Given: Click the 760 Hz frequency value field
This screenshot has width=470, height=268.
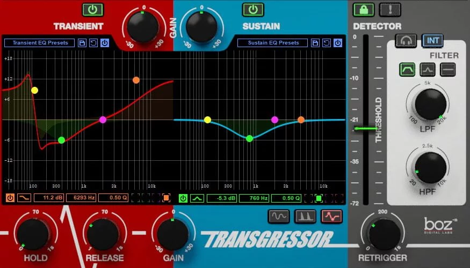Looking at the screenshot, I should click(254, 198).
